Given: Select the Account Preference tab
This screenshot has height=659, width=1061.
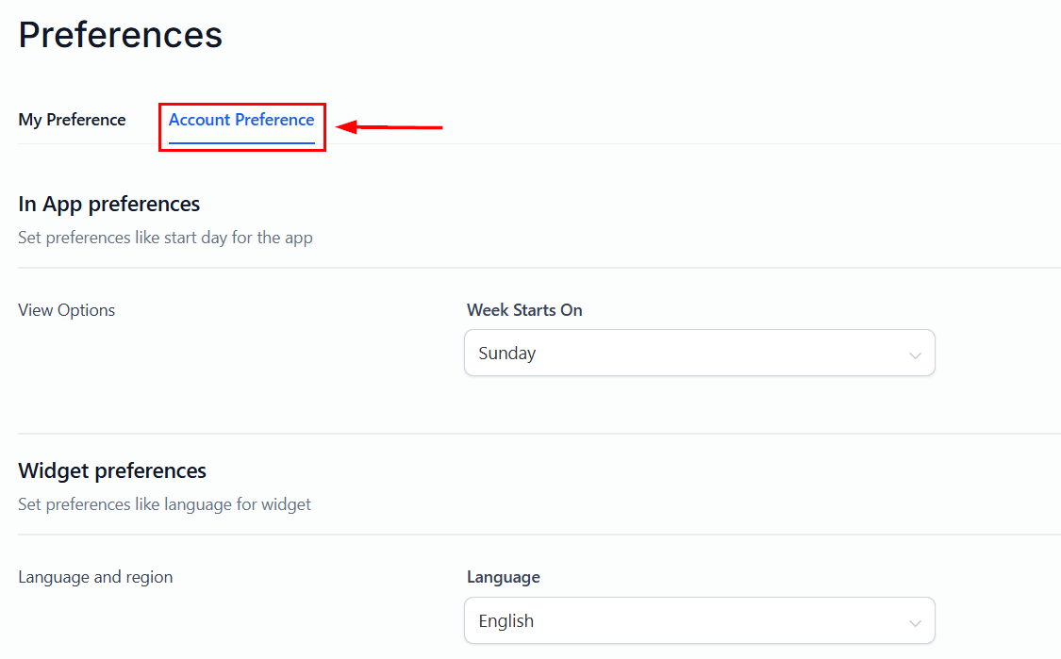Looking at the screenshot, I should pyautogui.click(x=241, y=120).
